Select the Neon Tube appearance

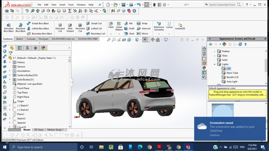click(x=232, y=73)
